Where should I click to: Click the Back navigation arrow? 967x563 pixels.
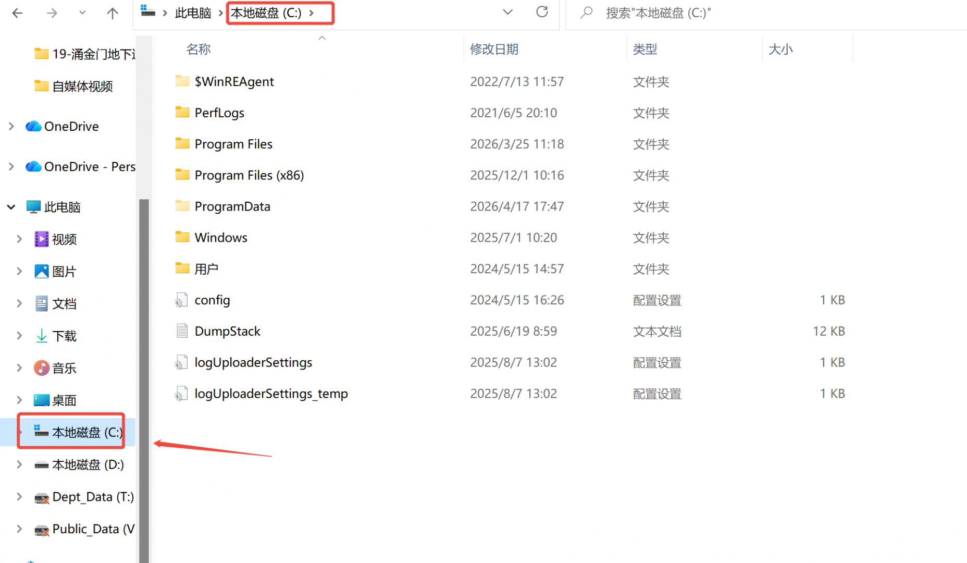pyautogui.click(x=17, y=13)
